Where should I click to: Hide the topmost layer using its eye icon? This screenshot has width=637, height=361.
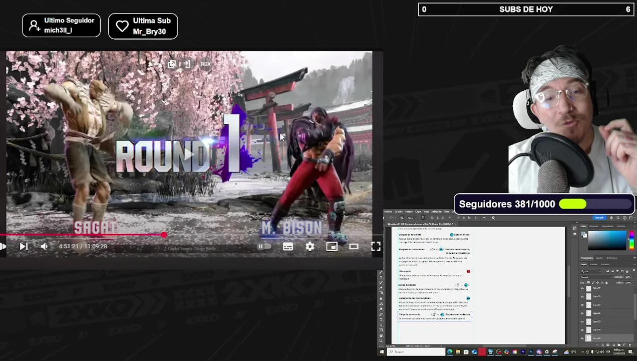[582, 288]
